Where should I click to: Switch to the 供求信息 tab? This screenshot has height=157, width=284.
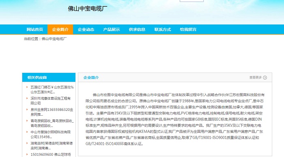137,30
